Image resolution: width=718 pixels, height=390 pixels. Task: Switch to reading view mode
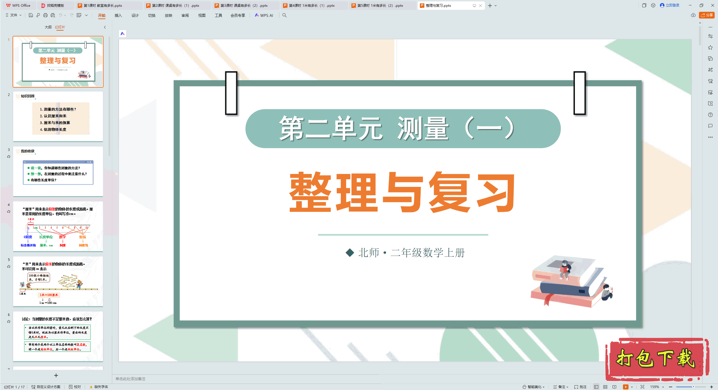614,387
